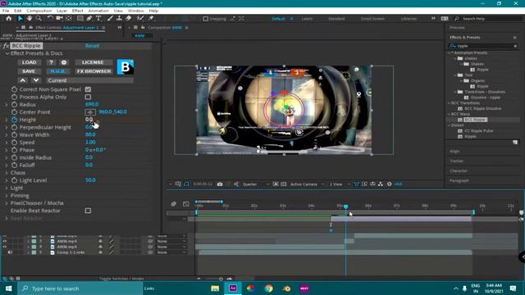Viewport: 525px width, 295px height.
Task: Click the timeline current time indicator
Action: (x=345, y=206)
